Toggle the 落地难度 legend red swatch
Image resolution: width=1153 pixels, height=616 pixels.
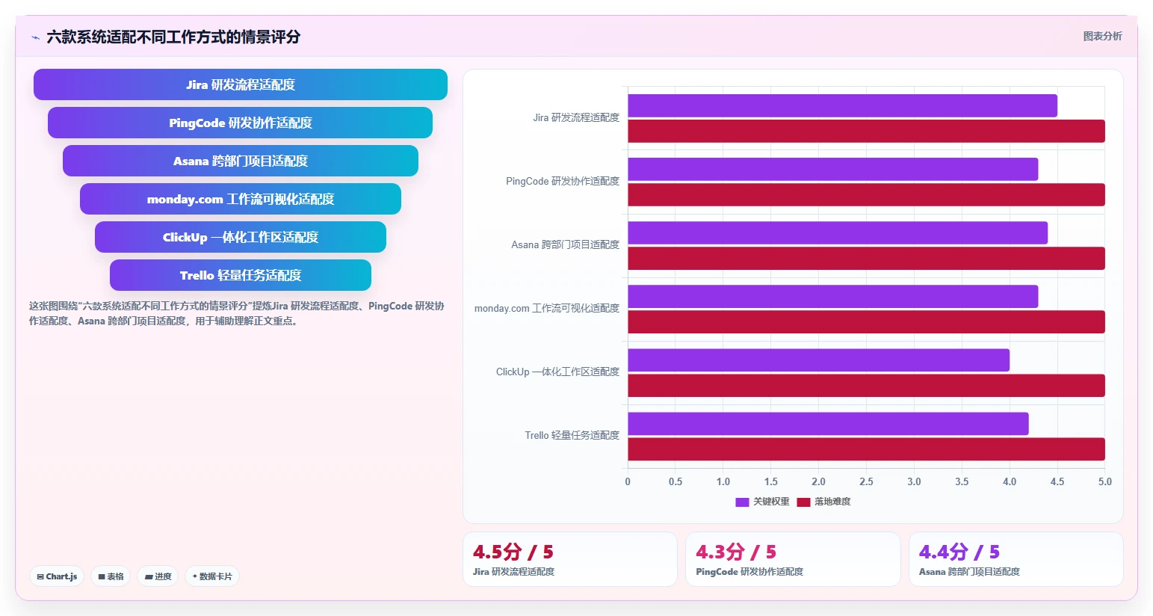point(803,502)
